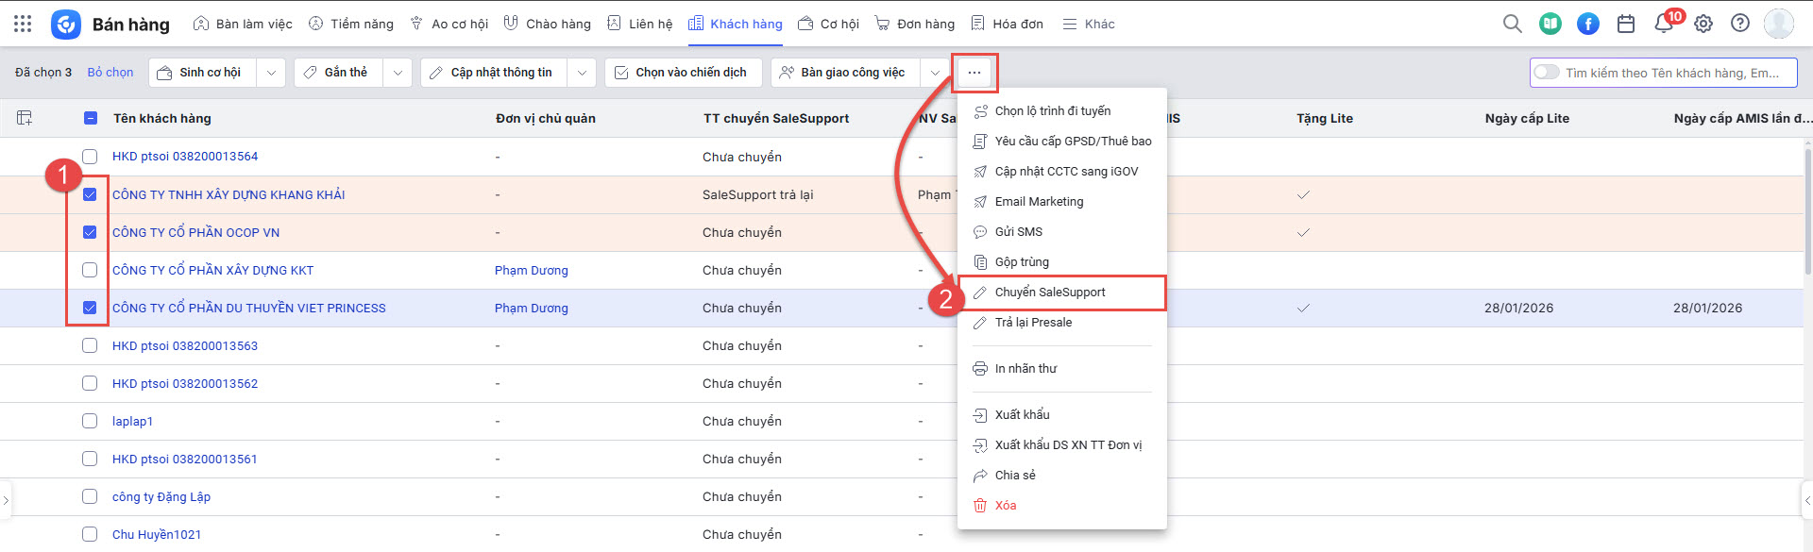Select Chuyển SaleSupport from the menu
The height and width of the screenshot is (552, 1813).
(1050, 293)
